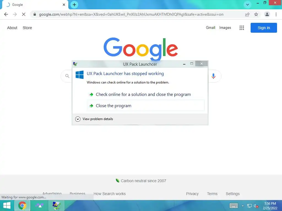This screenshot has height=211, width=282.
Task: Open the network tray icon
Action: click(x=249, y=206)
